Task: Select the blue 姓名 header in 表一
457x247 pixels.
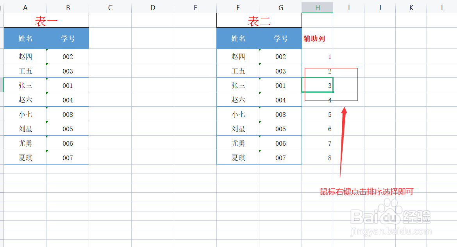Action: click(25, 38)
